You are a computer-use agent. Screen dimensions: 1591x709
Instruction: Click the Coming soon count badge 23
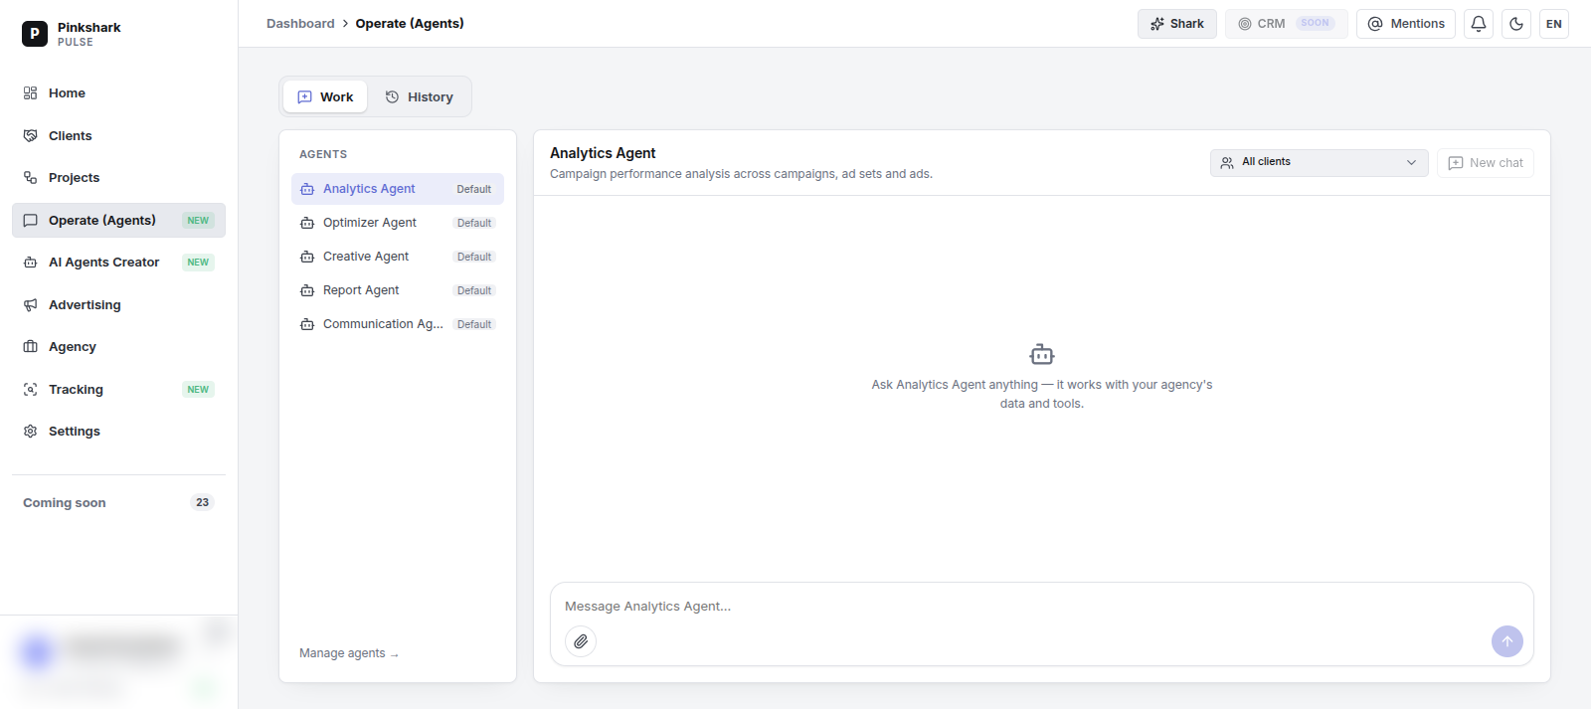pos(203,503)
